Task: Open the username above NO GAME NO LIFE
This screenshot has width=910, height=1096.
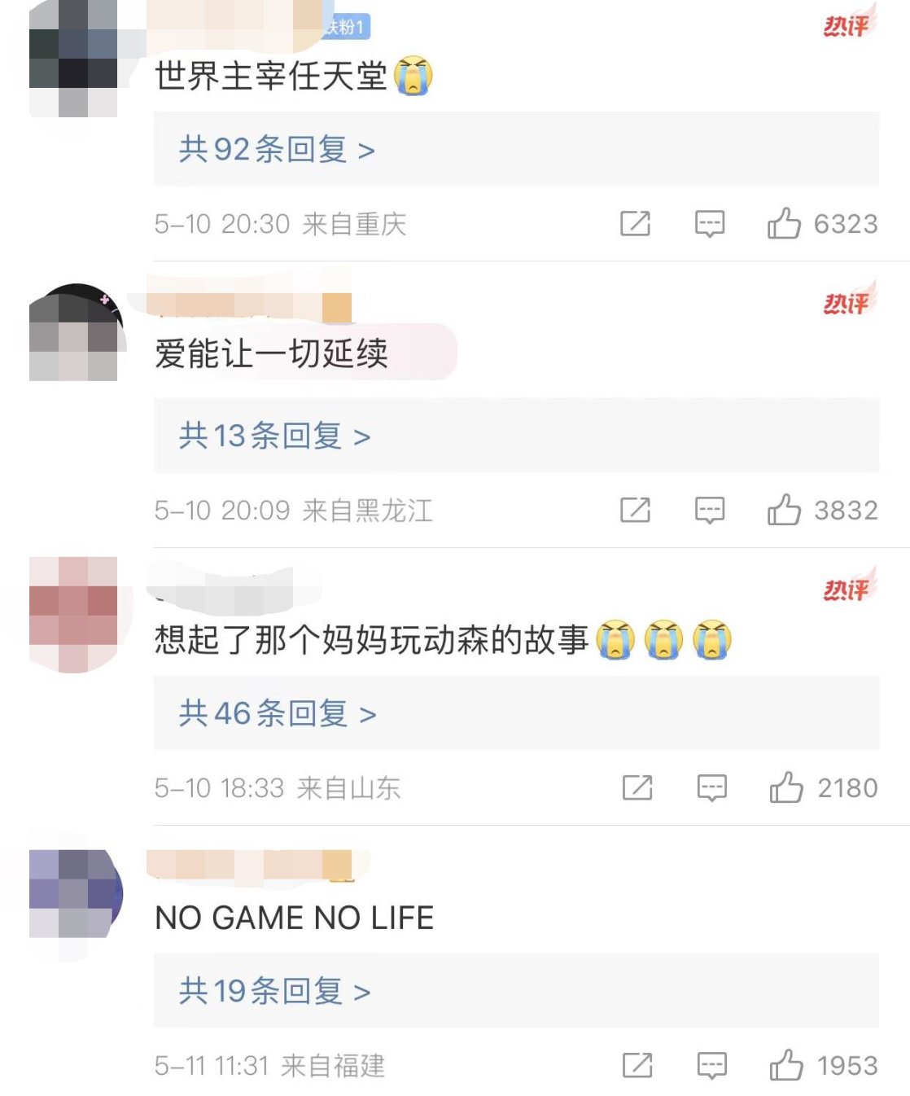Action: 251,865
